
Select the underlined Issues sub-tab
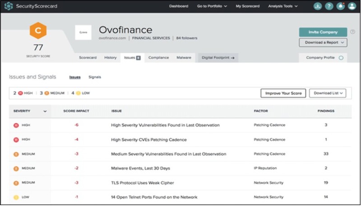point(75,77)
